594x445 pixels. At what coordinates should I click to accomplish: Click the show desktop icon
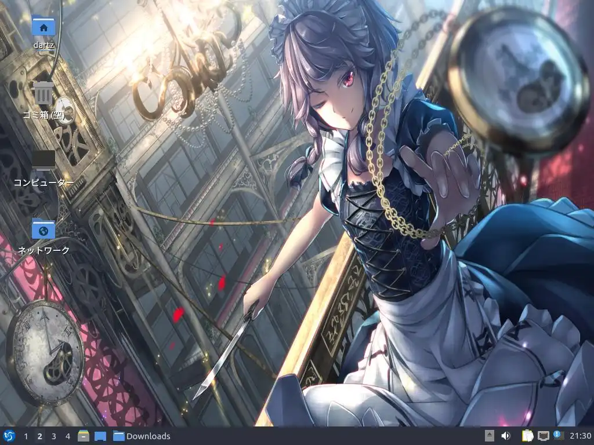point(100,436)
